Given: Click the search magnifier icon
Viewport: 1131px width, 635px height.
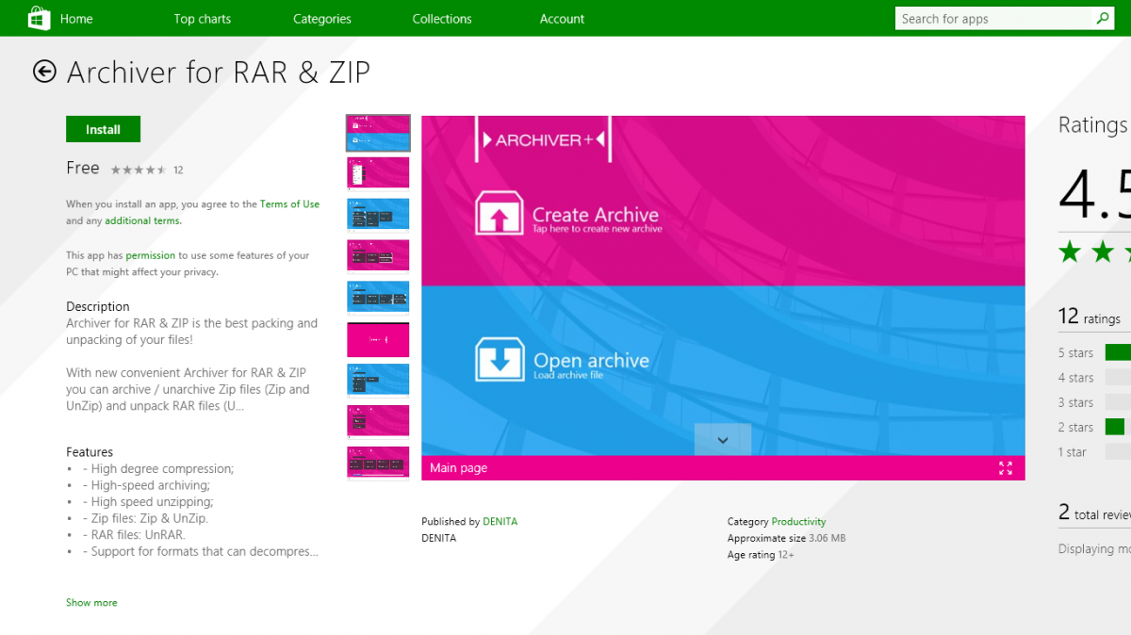Looking at the screenshot, I should (x=1103, y=18).
